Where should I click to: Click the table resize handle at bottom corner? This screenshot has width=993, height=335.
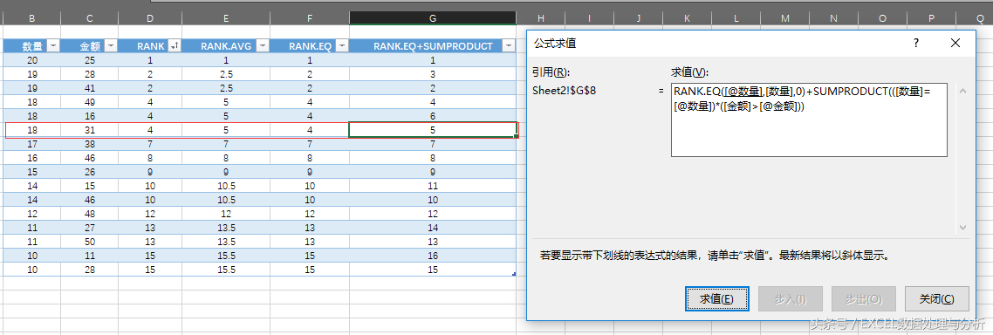514,274
